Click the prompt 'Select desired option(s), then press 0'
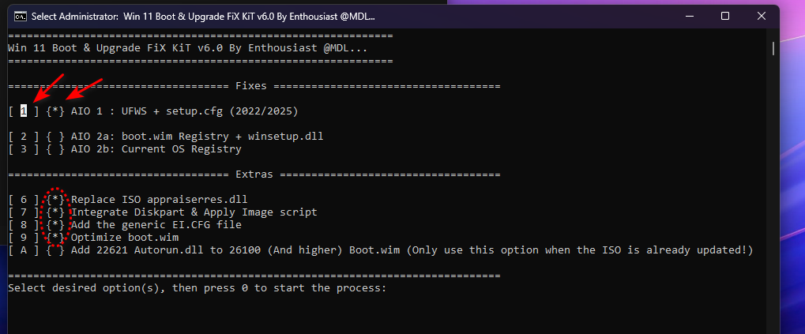Image resolution: width=805 pixels, height=334 pixels. click(x=128, y=288)
